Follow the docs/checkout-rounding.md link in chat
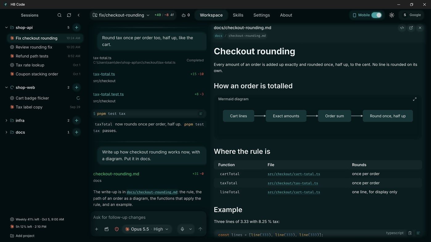 click(x=152, y=192)
